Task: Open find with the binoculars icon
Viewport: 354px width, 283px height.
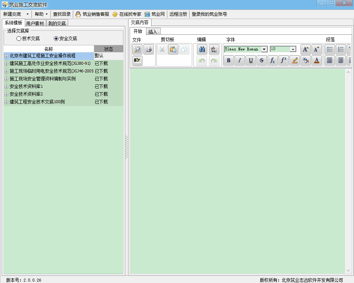Action: pos(202,49)
